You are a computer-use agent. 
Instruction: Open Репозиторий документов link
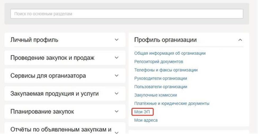[159, 62]
